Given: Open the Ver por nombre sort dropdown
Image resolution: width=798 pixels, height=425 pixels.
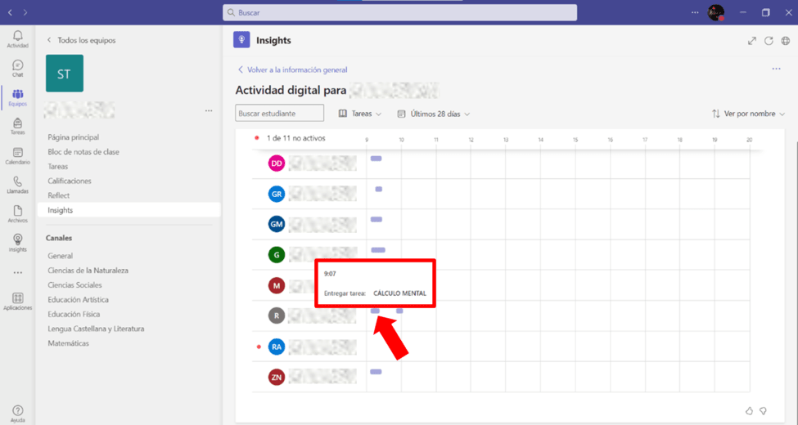Looking at the screenshot, I should [748, 114].
